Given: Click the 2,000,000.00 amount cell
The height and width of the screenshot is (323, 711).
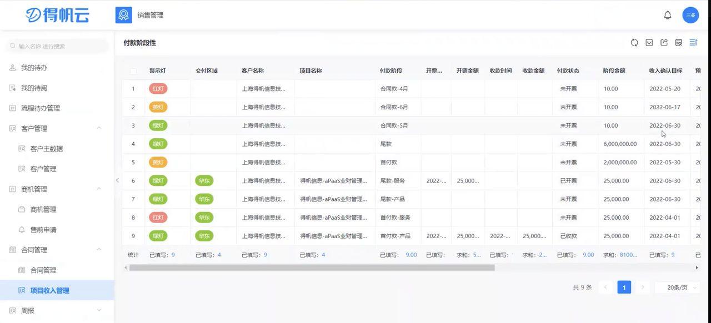Looking at the screenshot, I should (x=620, y=162).
